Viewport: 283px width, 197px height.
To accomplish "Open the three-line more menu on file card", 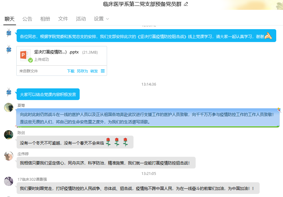I will 103,71.
